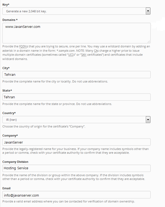This screenshot has width=165, height=207.
Task: Focus the City field containing Tehran
Action: (x=76, y=74)
